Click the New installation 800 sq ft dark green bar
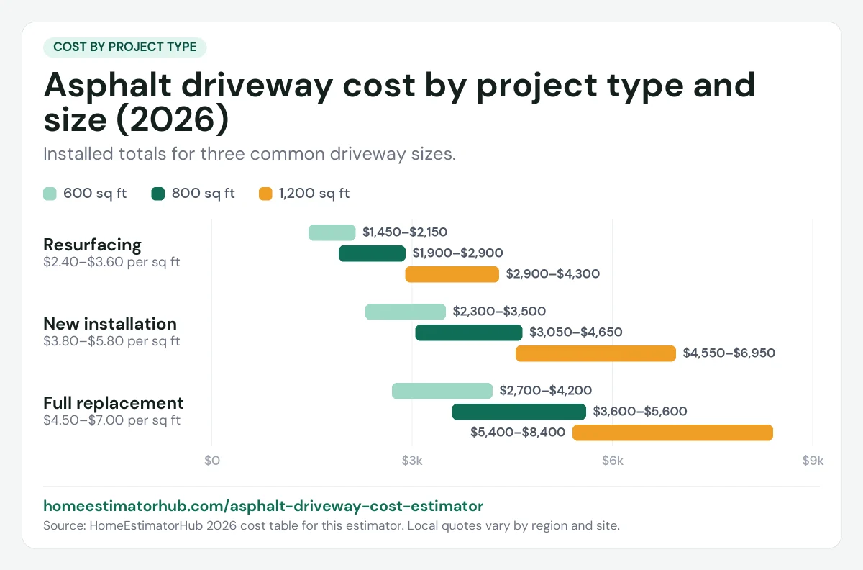This screenshot has height=570, width=863. [469, 332]
